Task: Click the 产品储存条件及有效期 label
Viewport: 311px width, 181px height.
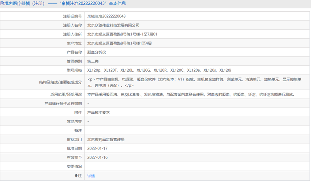Action: [63, 103]
